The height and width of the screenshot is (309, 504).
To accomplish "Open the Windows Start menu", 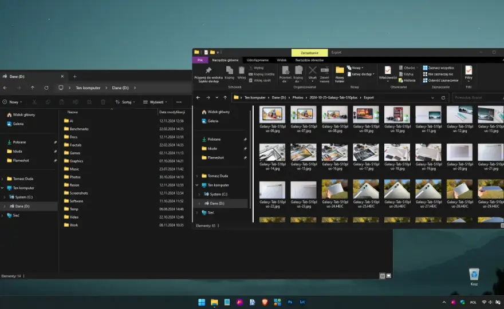I will click(x=202, y=302).
